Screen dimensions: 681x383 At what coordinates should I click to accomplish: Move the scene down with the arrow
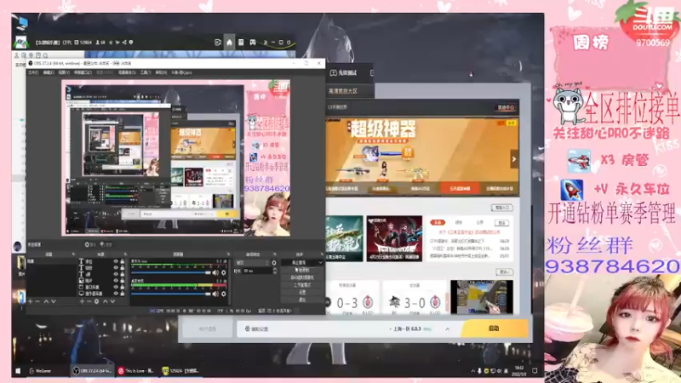point(54,301)
